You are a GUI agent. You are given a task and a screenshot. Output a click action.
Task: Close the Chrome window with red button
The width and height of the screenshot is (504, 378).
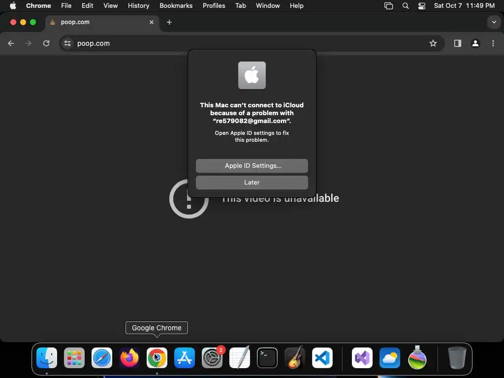click(13, 22)
